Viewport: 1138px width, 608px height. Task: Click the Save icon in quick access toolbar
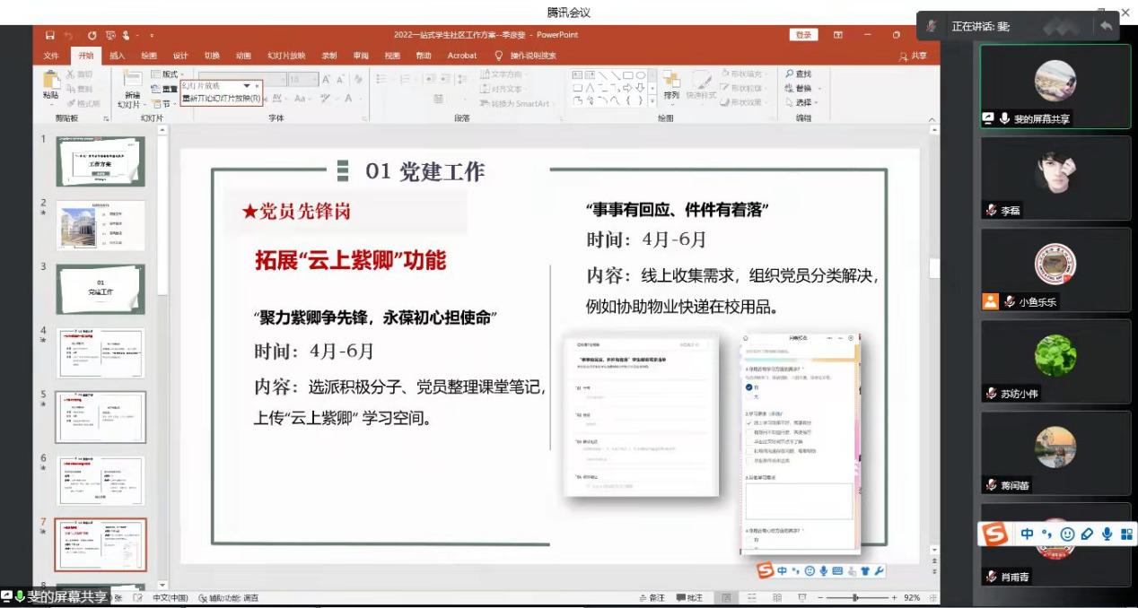49,35
